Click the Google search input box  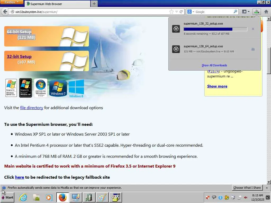(x=214, y=12)
